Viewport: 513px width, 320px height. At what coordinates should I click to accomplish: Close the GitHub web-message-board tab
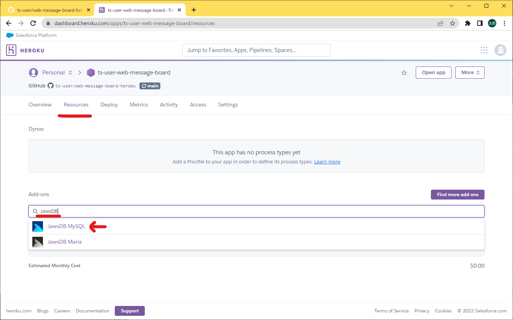(89, 10)
